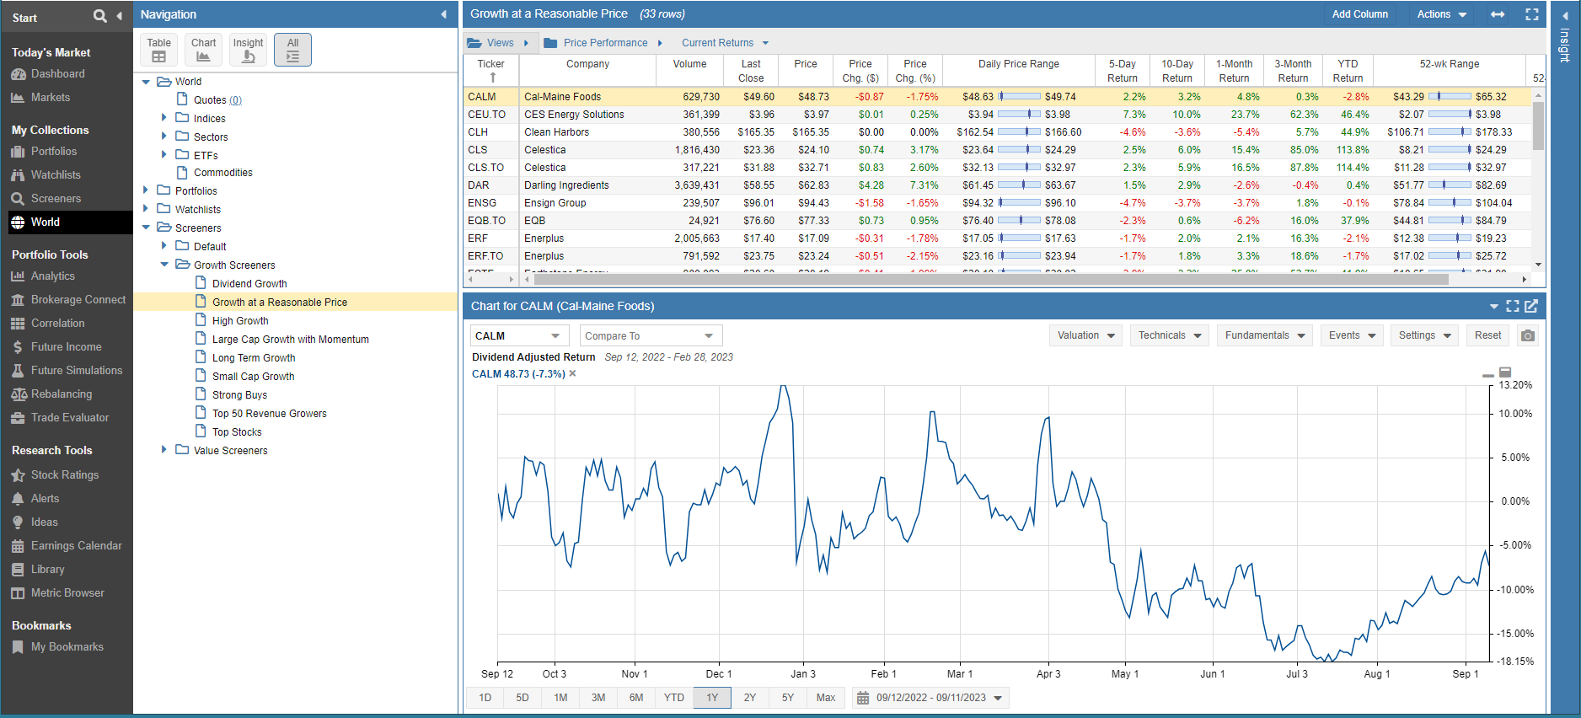Open Watchlists binoculars item in sidebar
The height and width of the screenshot is (718, 1581).
tap(56, 175)
